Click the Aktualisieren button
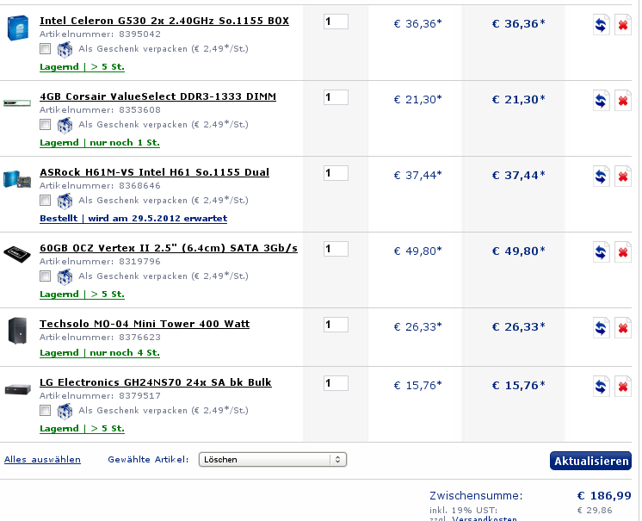This screenshot has height=521, width=642. click(590, 461)
